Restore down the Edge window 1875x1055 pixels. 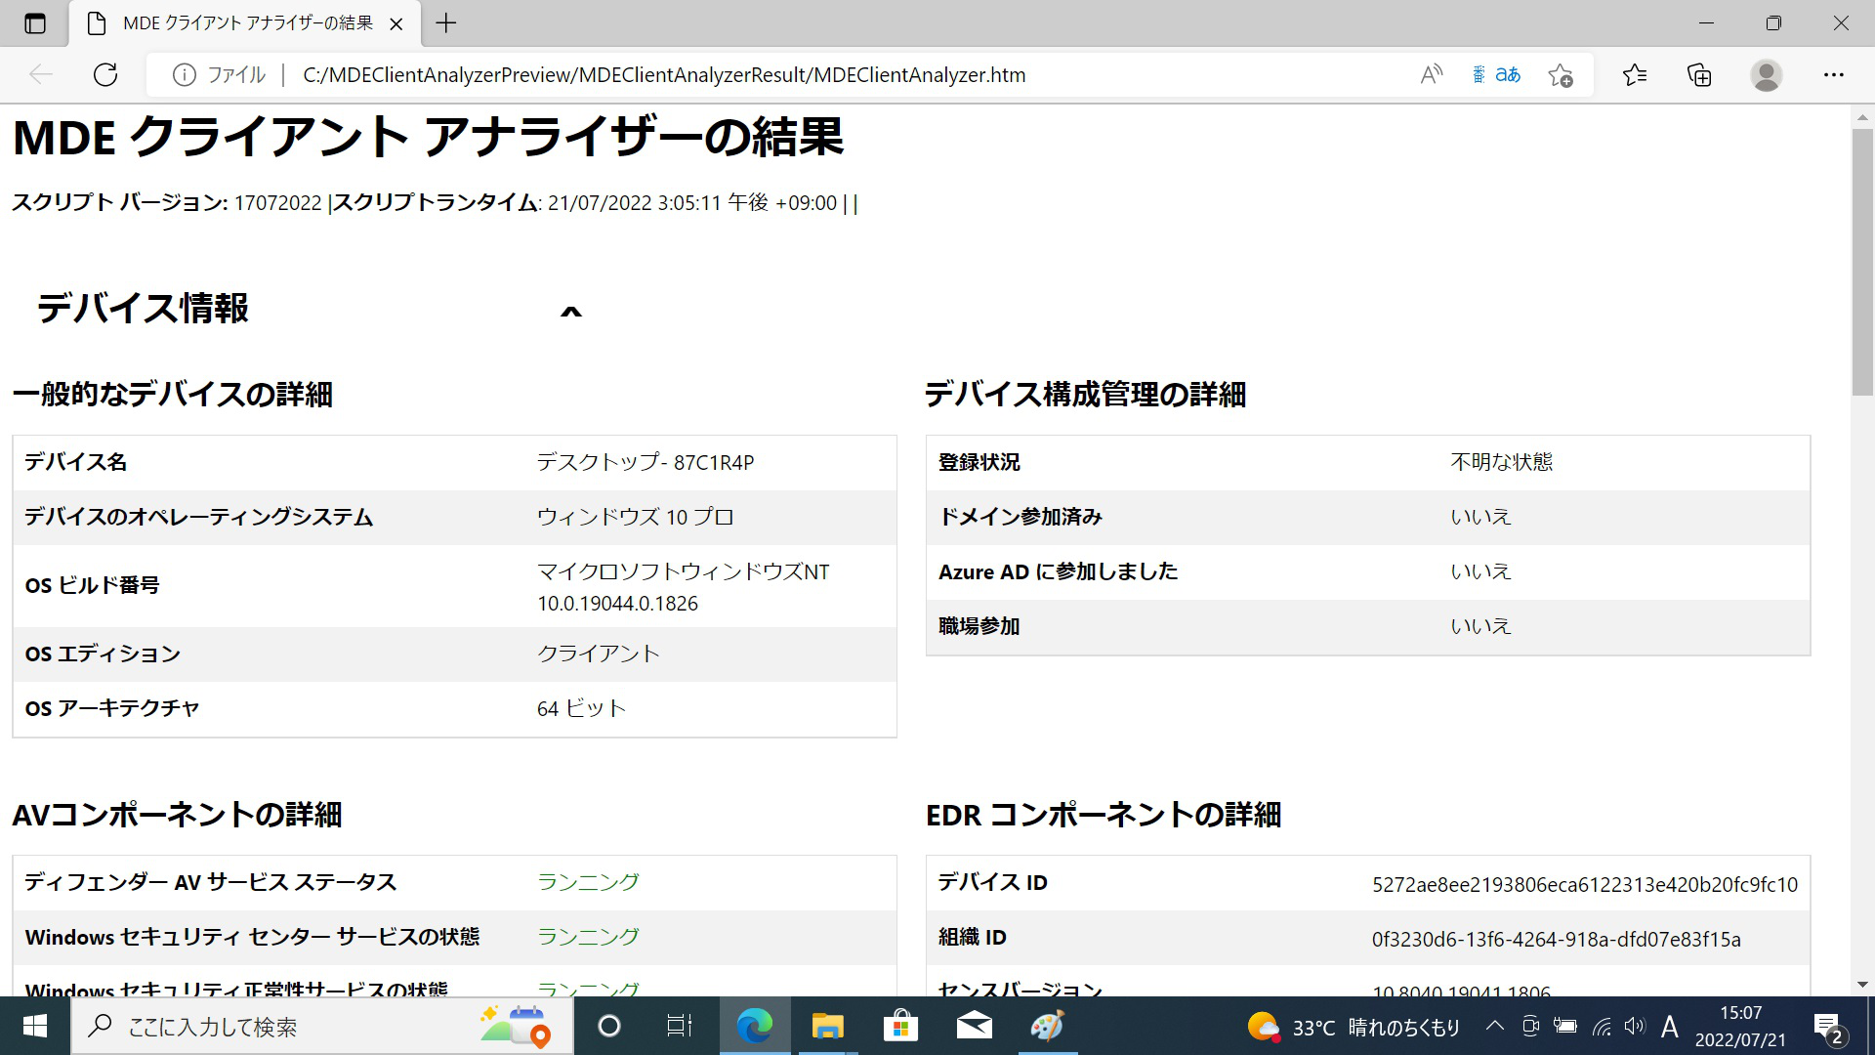[1773, 23]
